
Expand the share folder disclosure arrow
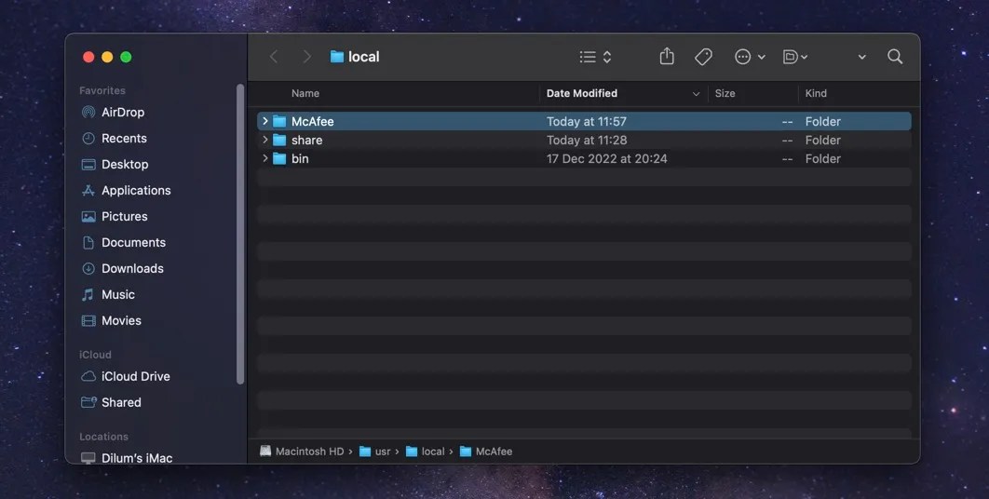pos(264,140)
